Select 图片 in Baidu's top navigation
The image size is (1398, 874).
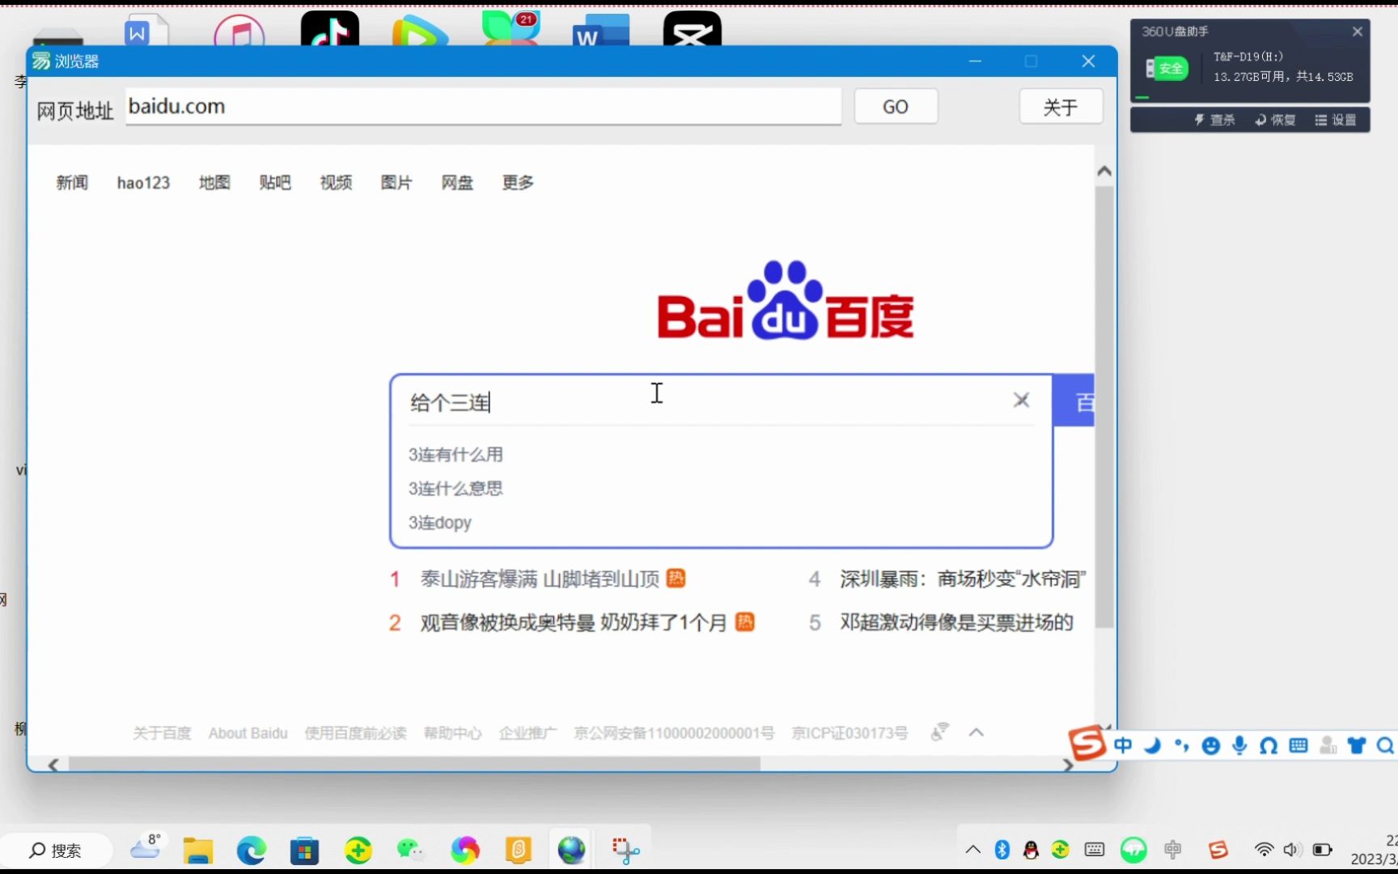pyautogui.click(x=396, y=183)
